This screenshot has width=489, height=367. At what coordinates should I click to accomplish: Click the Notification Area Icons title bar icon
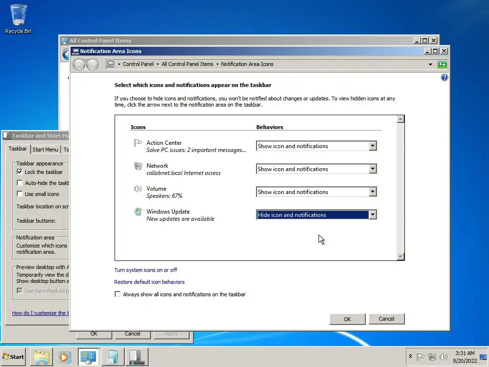point(76,51)
